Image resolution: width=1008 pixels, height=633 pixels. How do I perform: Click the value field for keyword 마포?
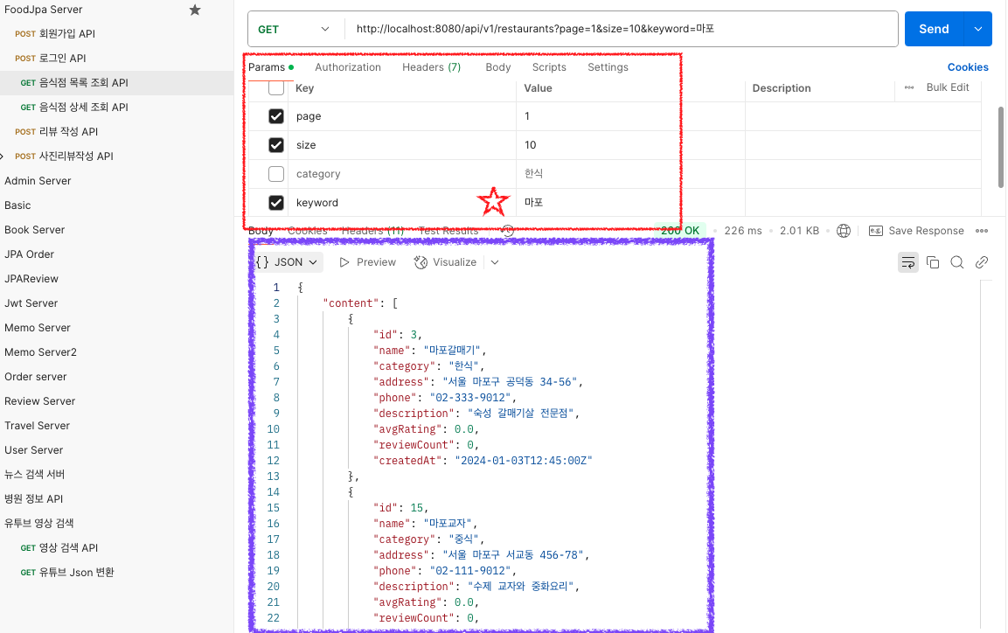point(630,203)
